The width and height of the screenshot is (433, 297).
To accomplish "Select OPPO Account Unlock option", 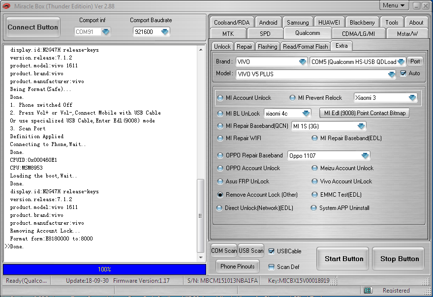I will pyautogui.click(x=220, y=168).
